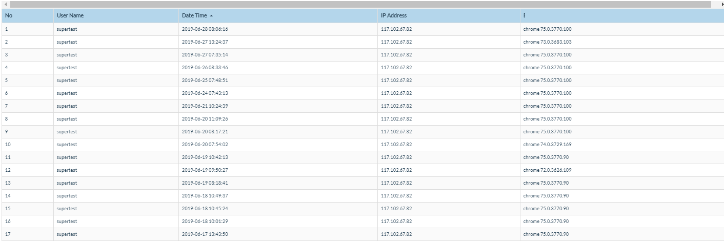This screenshot has height=241, width=724.
Task: Click the chrome 74.0.3729.169 browser cell
Action: pyautogui.click(x=547, y=145)
